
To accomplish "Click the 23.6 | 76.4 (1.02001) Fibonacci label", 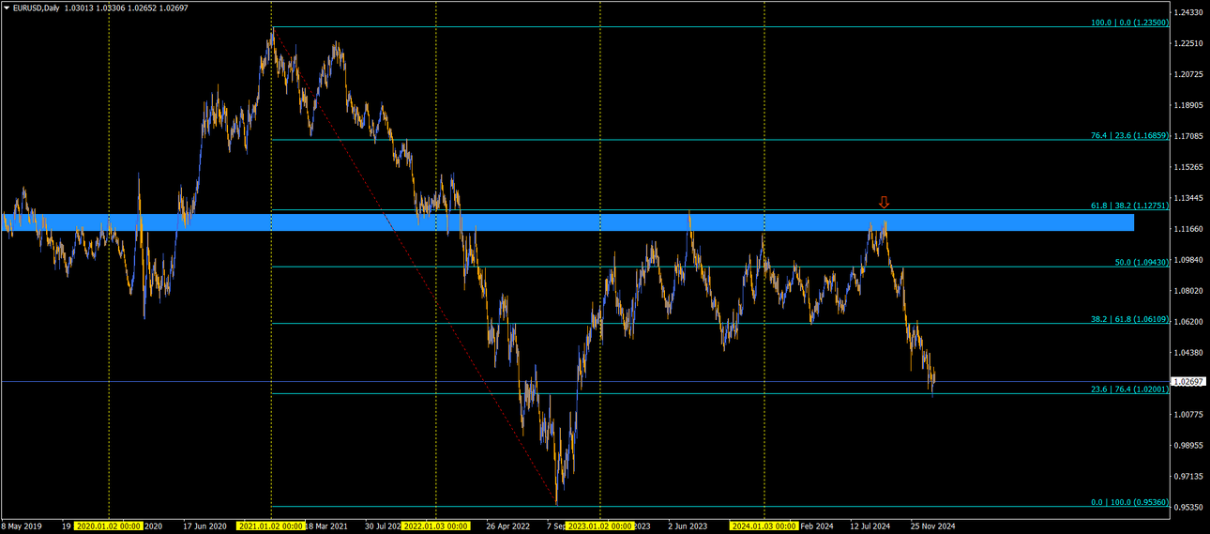I will [1129, 389].
